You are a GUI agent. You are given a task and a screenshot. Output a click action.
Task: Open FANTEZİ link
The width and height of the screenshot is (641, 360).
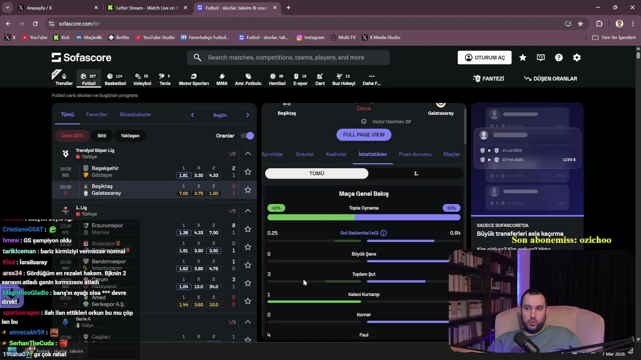tap(489, 78)
